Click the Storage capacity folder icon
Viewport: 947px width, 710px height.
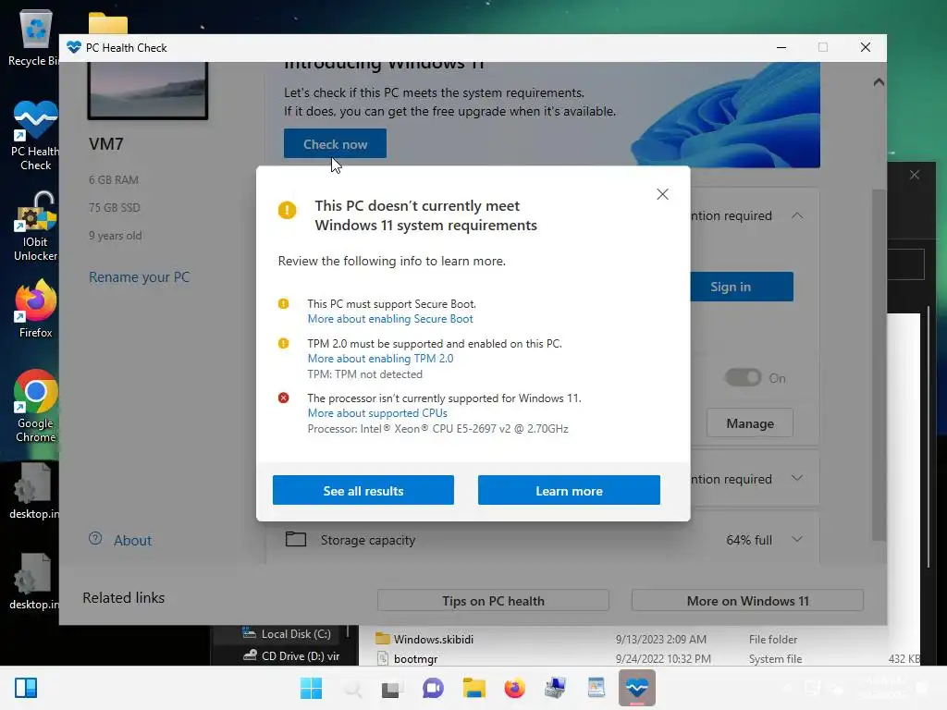(x=296, y=539)
